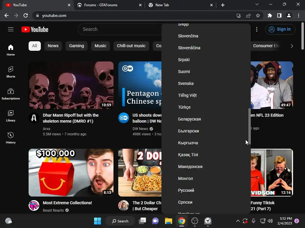Close the Forums - GTAForums tab
305x228 pixels.
tap(140, 5)
